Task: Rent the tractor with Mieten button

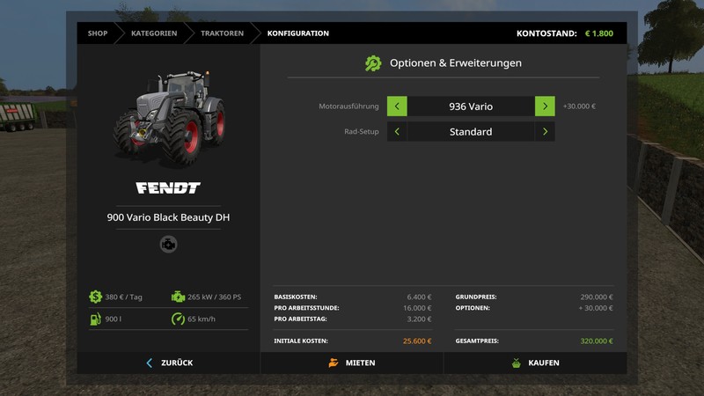Action: tap(352, 363)
